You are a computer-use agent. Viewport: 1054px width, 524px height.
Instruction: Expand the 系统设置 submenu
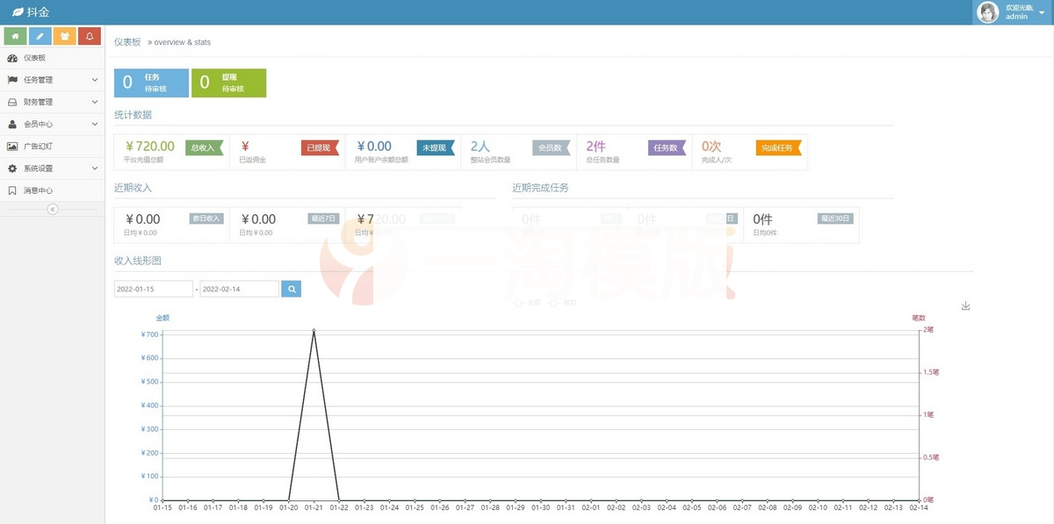[x=52, y=169]
